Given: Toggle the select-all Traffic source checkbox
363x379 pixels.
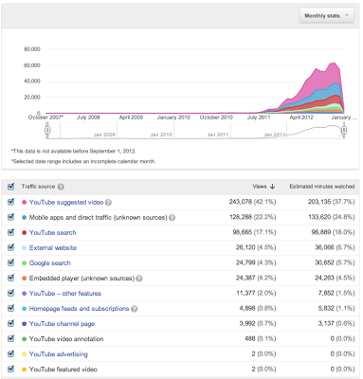Looking at the screenshot, I should (x=11, y=187).
